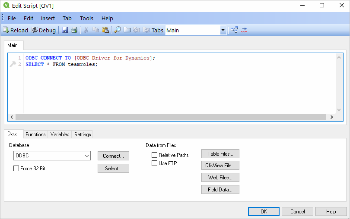The height and width of the screenshot is (219, 350).
Task: Switch to the Variables tab
Action: tap(60, 135)
